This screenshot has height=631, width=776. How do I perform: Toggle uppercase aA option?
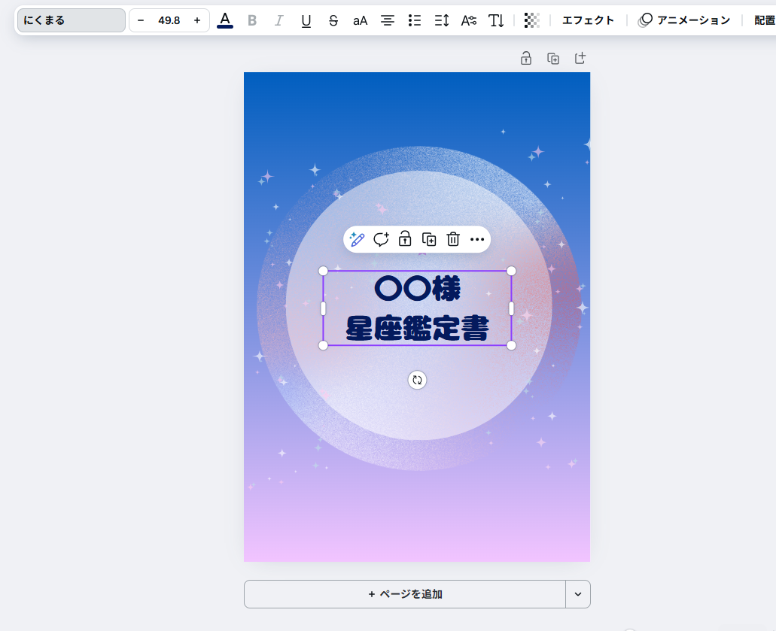pyautogui.click(x=361, y=20)
